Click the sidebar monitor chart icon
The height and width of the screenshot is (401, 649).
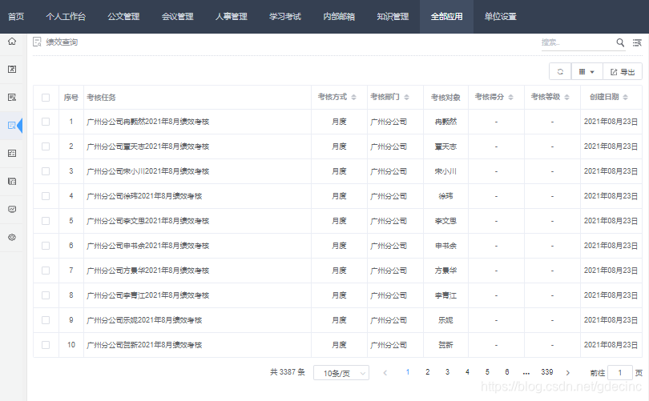pyautogui.click(x=12, y=209)
